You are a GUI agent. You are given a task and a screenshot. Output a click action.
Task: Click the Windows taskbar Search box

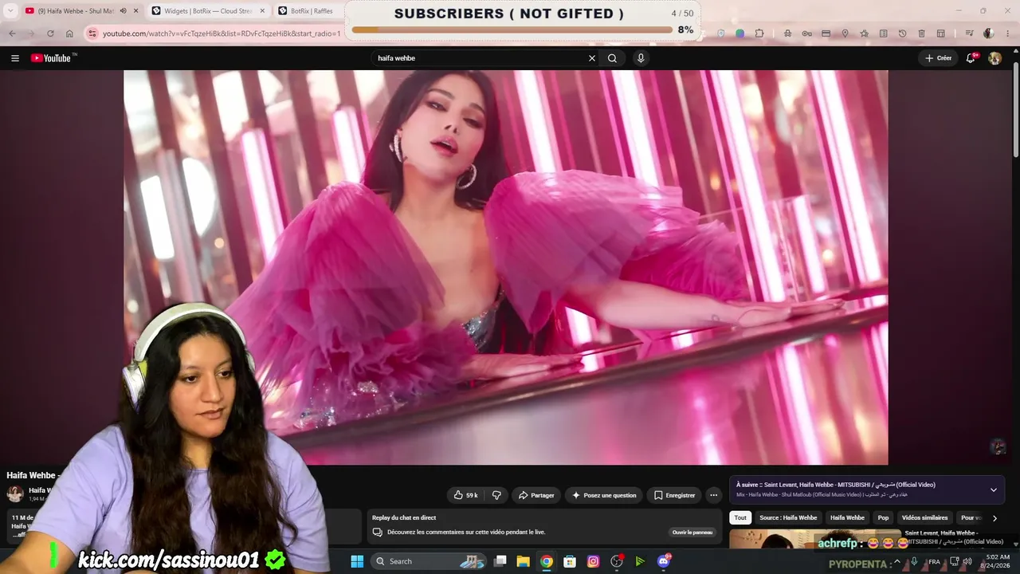coord(430,561)
